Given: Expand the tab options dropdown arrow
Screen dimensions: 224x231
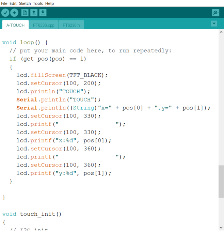Looking at the screenshot, I should (214, 24).
